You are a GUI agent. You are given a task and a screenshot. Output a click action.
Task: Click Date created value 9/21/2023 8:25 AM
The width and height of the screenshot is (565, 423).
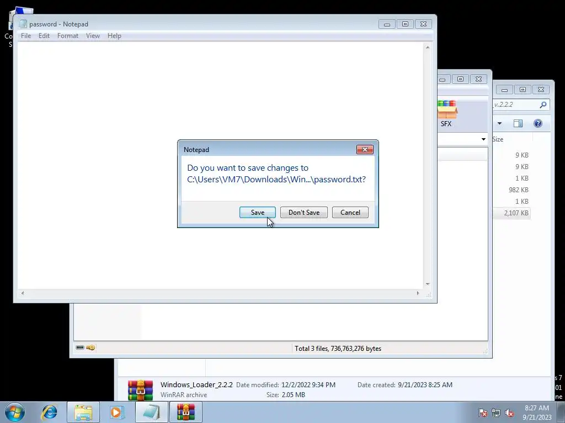tap(425, 384)
